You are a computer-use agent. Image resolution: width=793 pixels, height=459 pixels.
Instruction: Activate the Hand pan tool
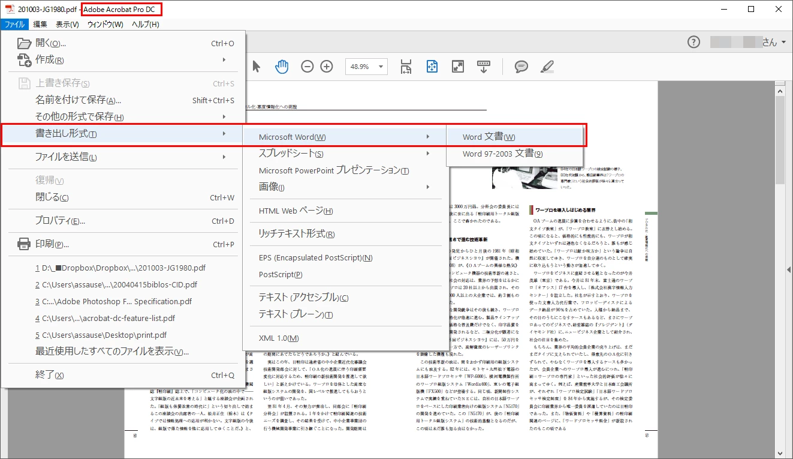pyautogui.click(x=282, y=66)
